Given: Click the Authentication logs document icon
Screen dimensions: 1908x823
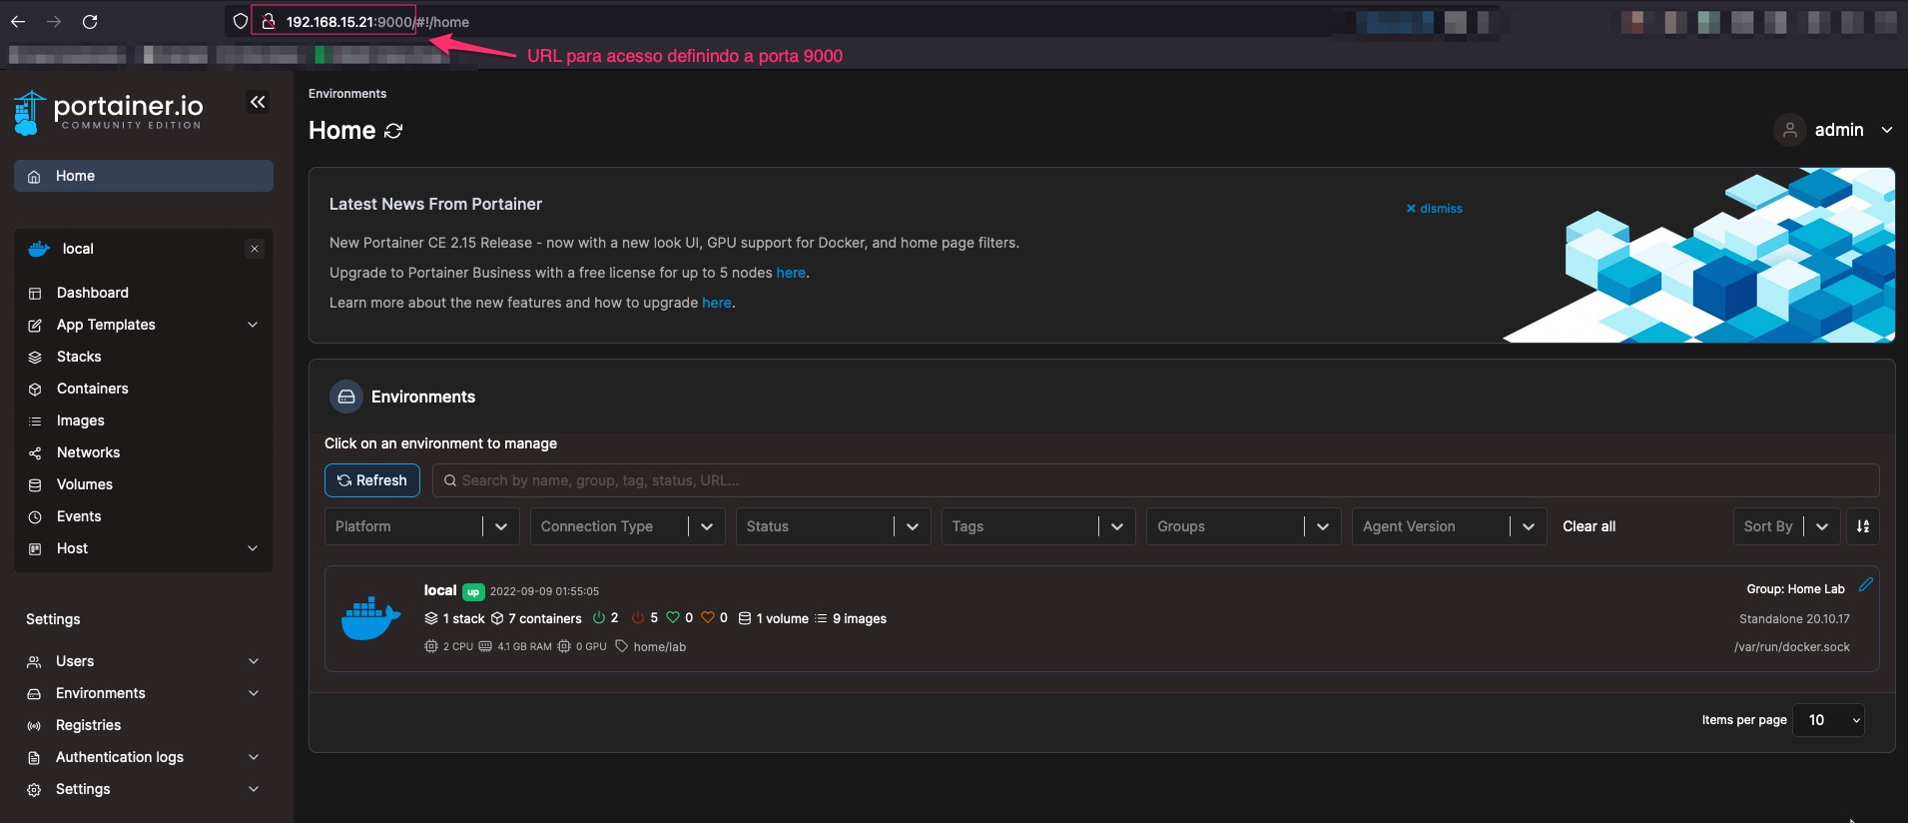Looking at the screenshot, I should click(34, 758).
